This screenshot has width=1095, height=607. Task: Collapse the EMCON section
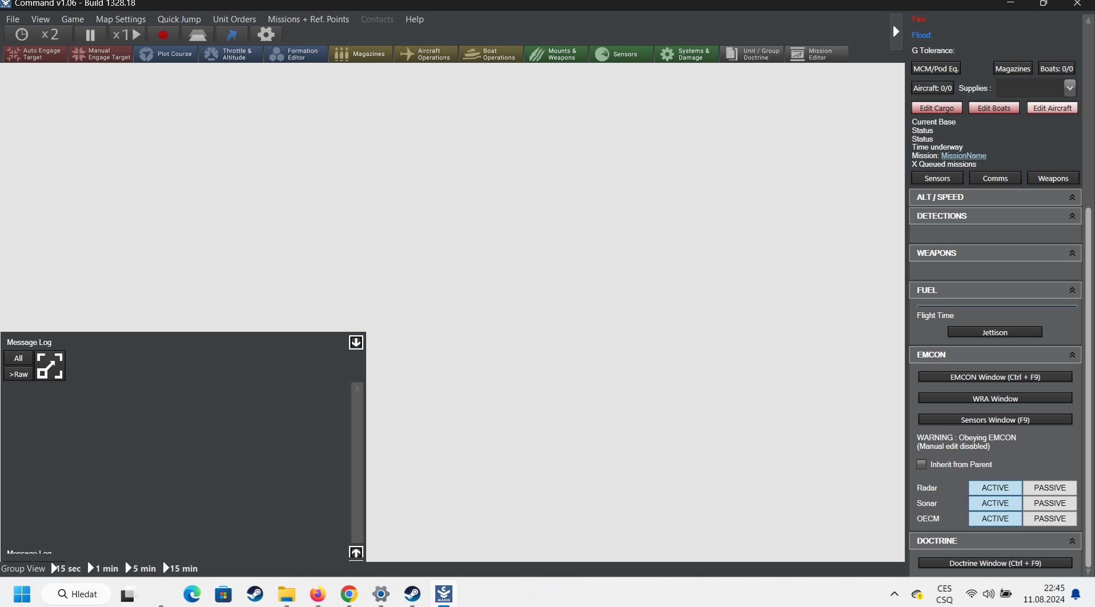click(1072, 355)
